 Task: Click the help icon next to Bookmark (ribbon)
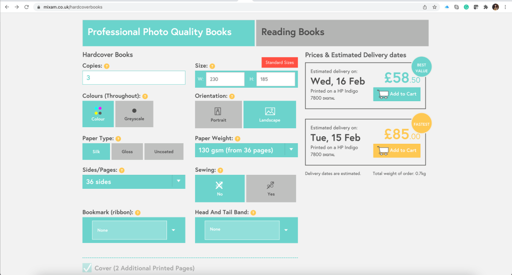(137, 212)
